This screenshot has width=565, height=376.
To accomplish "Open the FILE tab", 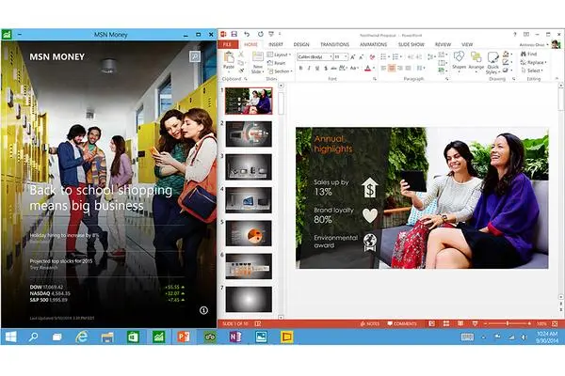I will pyautogui.click(x=227, y=44).
